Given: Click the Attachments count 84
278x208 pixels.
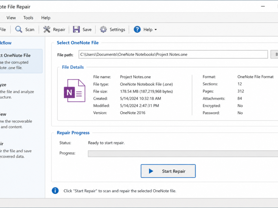Looking at the screenshot, I should [x=240, y=98].
